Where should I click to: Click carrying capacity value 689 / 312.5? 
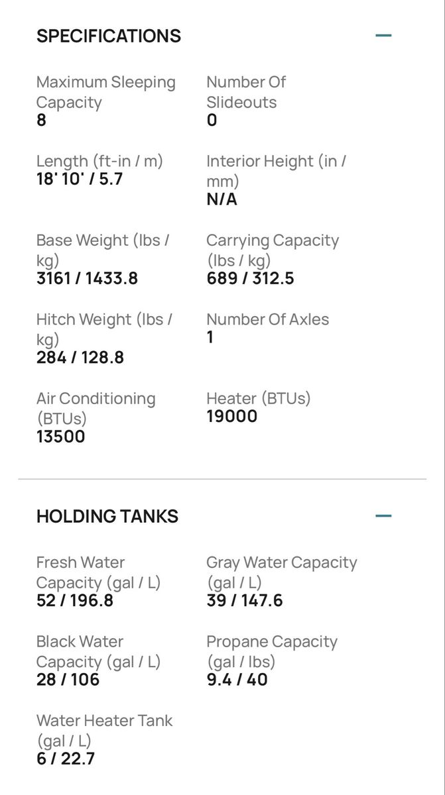(x=250, y=278)
